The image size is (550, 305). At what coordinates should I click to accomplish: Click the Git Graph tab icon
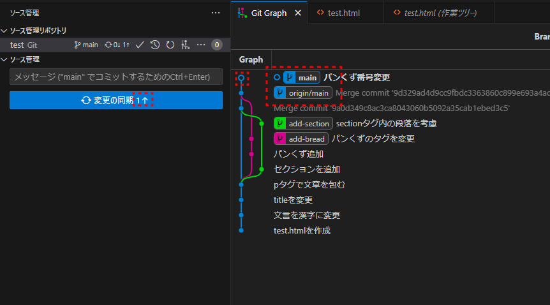[x=242, y=13]
